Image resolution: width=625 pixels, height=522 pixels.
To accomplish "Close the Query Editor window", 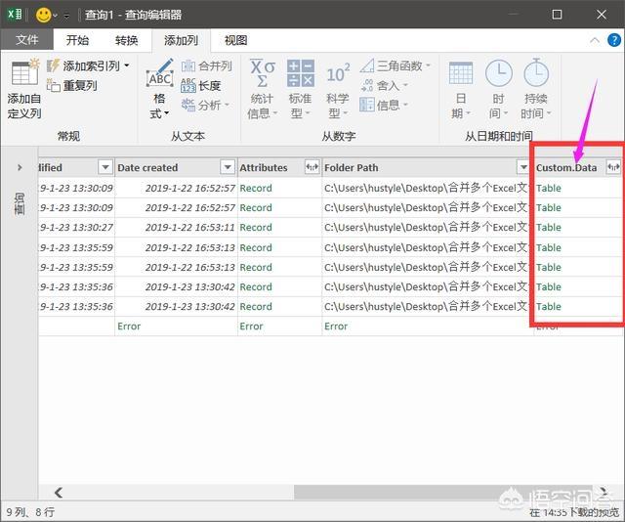I will tap(602, 15).
